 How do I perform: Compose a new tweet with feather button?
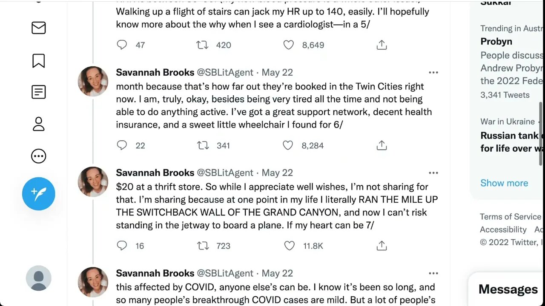(x=39, y=194)
